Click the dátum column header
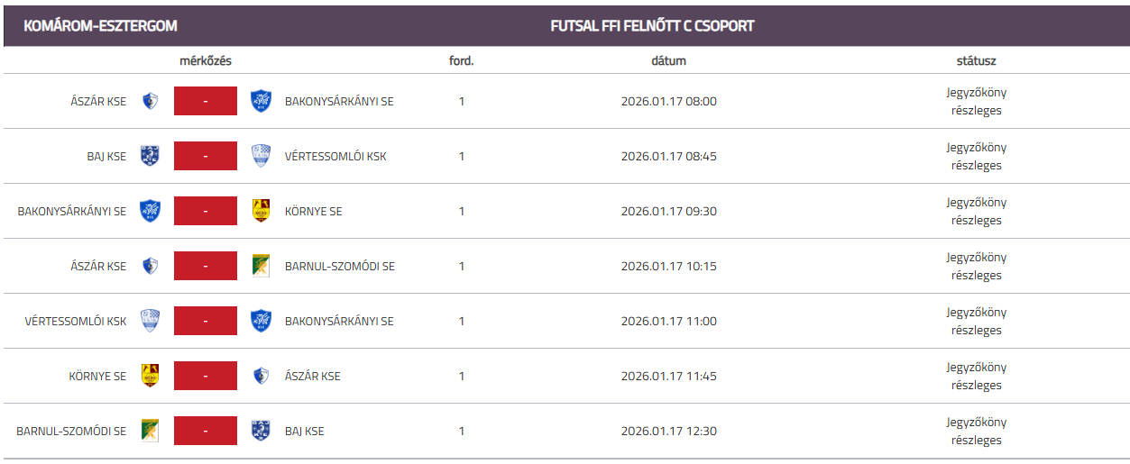Viewport: 1130px width, 464px height. coord(668,61)
